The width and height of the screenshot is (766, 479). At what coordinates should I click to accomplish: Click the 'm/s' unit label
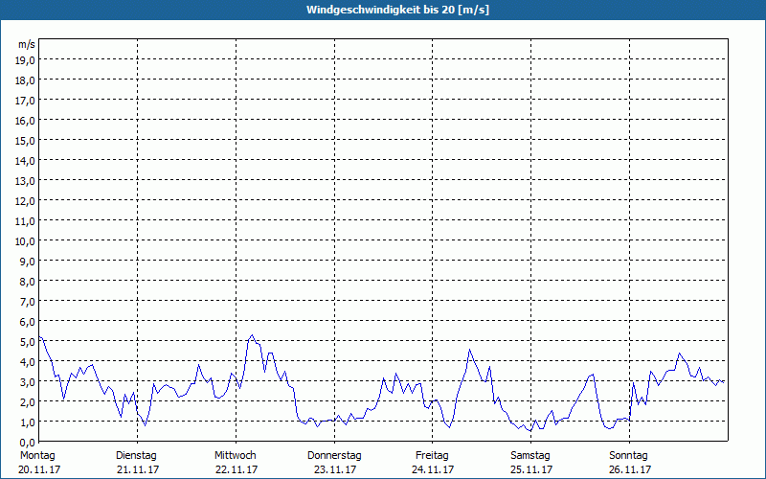pos(27,44)
